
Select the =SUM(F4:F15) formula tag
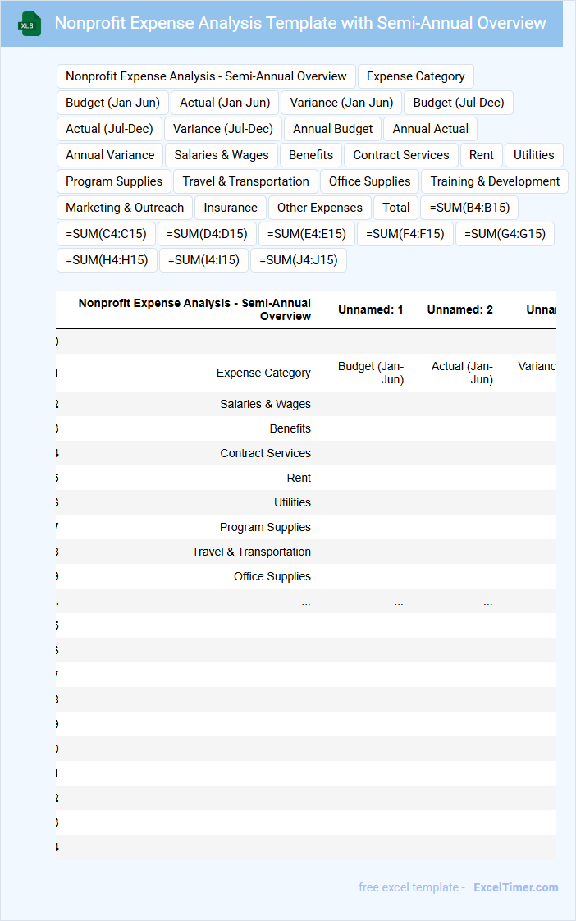pos(405,234)
